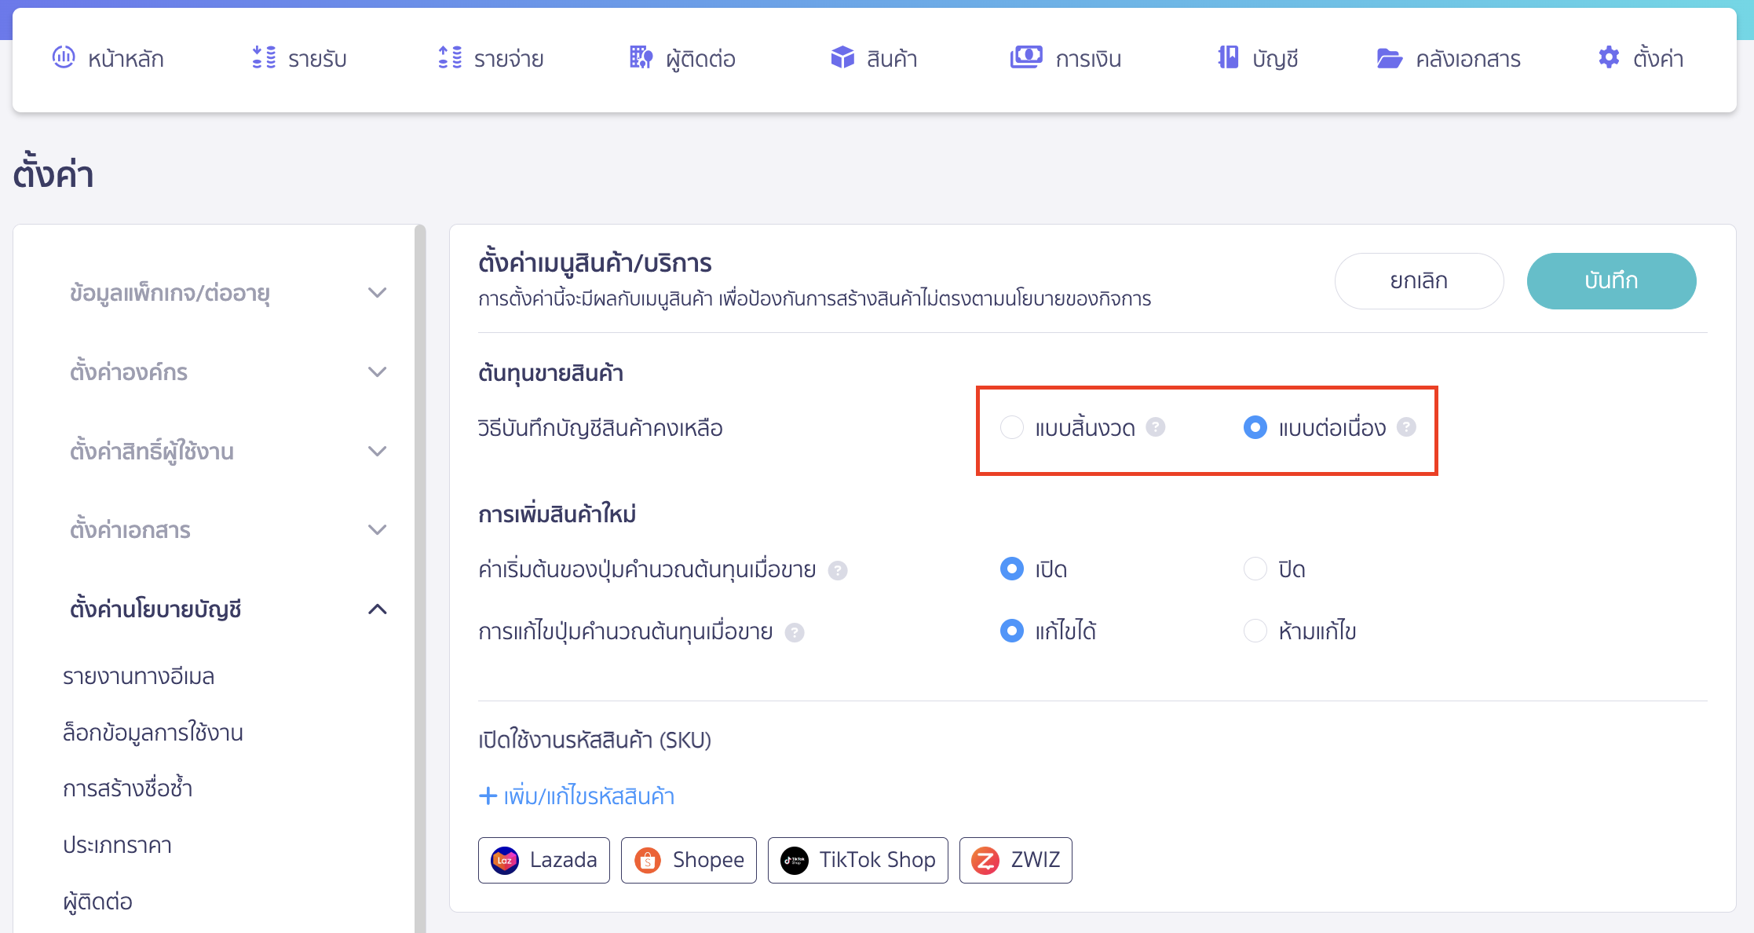
Task: Select ประเภทราคา from the sidebar
Action: (118, 845)
